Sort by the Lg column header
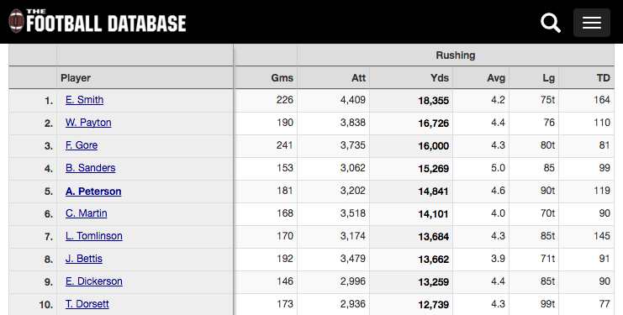This screenshot has height=315, width=623. (x=549, y=78)
